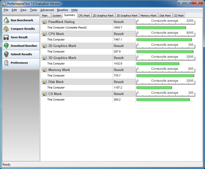Switch to the Main tab
The image size is (205, 169).
[x=46, y=15]
